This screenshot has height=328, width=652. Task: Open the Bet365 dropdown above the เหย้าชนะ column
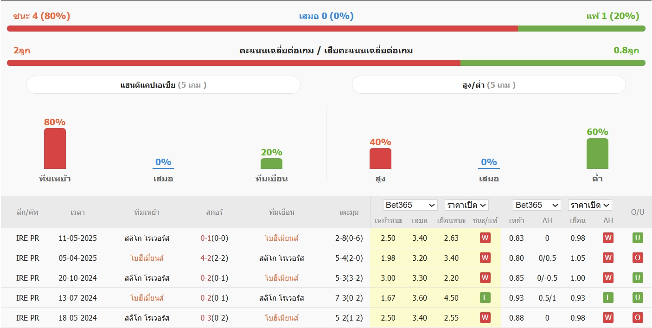[410, 205]
